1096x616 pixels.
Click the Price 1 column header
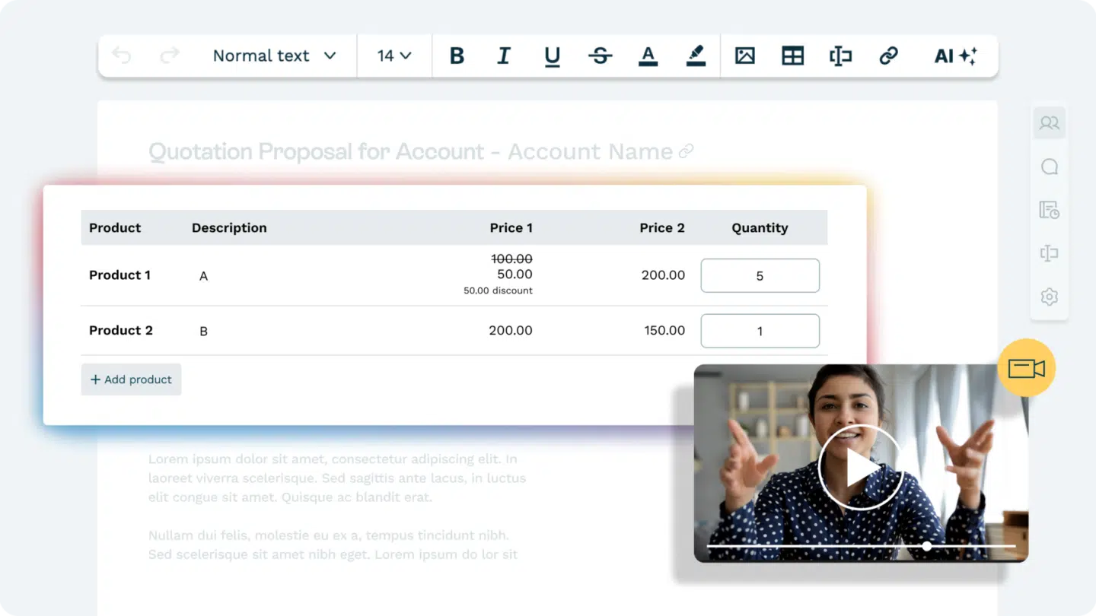(x=511, y=227)
